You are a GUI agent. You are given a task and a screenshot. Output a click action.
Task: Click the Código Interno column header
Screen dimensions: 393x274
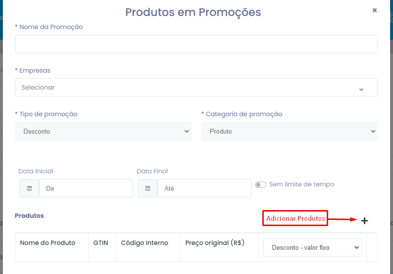[145, 243]
